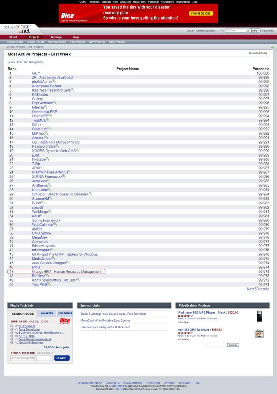Click the magnifier icon beside the Software search box

click(x=222, y=30)
